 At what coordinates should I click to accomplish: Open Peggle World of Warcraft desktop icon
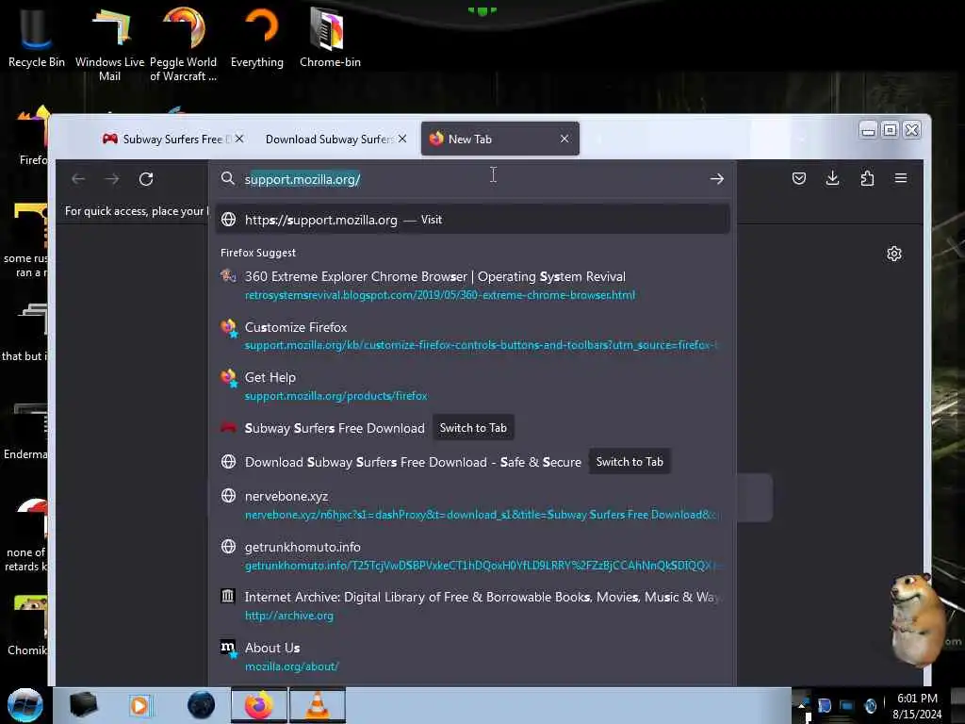point(184,43)
